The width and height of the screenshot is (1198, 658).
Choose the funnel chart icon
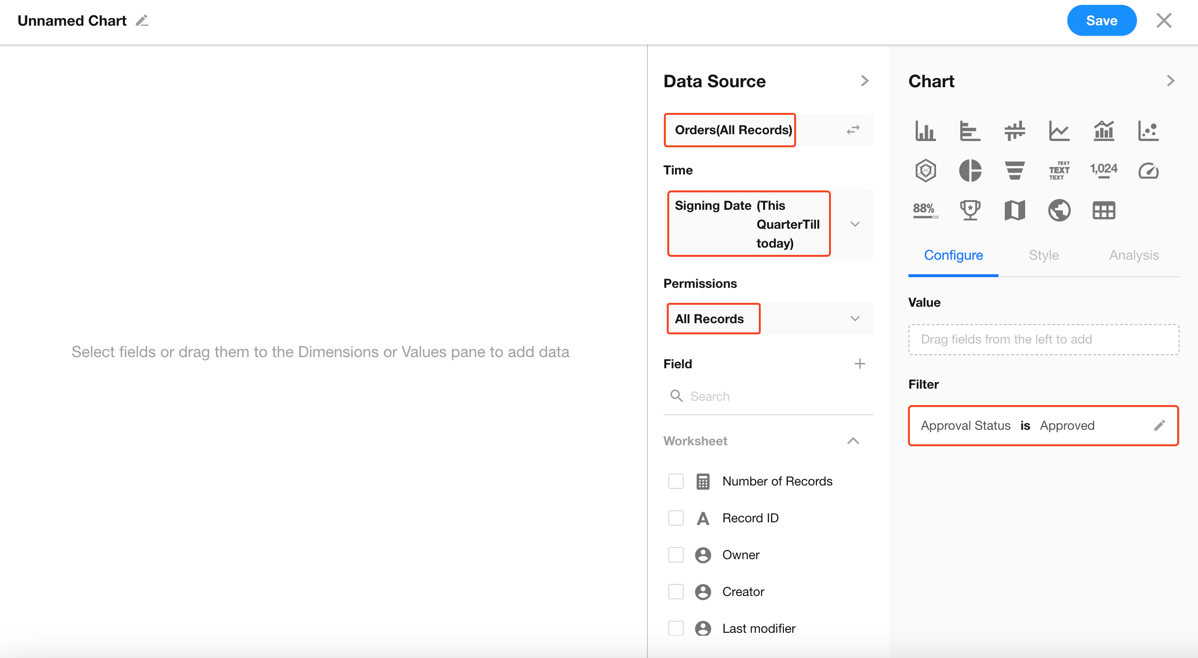pos(1014,171)
